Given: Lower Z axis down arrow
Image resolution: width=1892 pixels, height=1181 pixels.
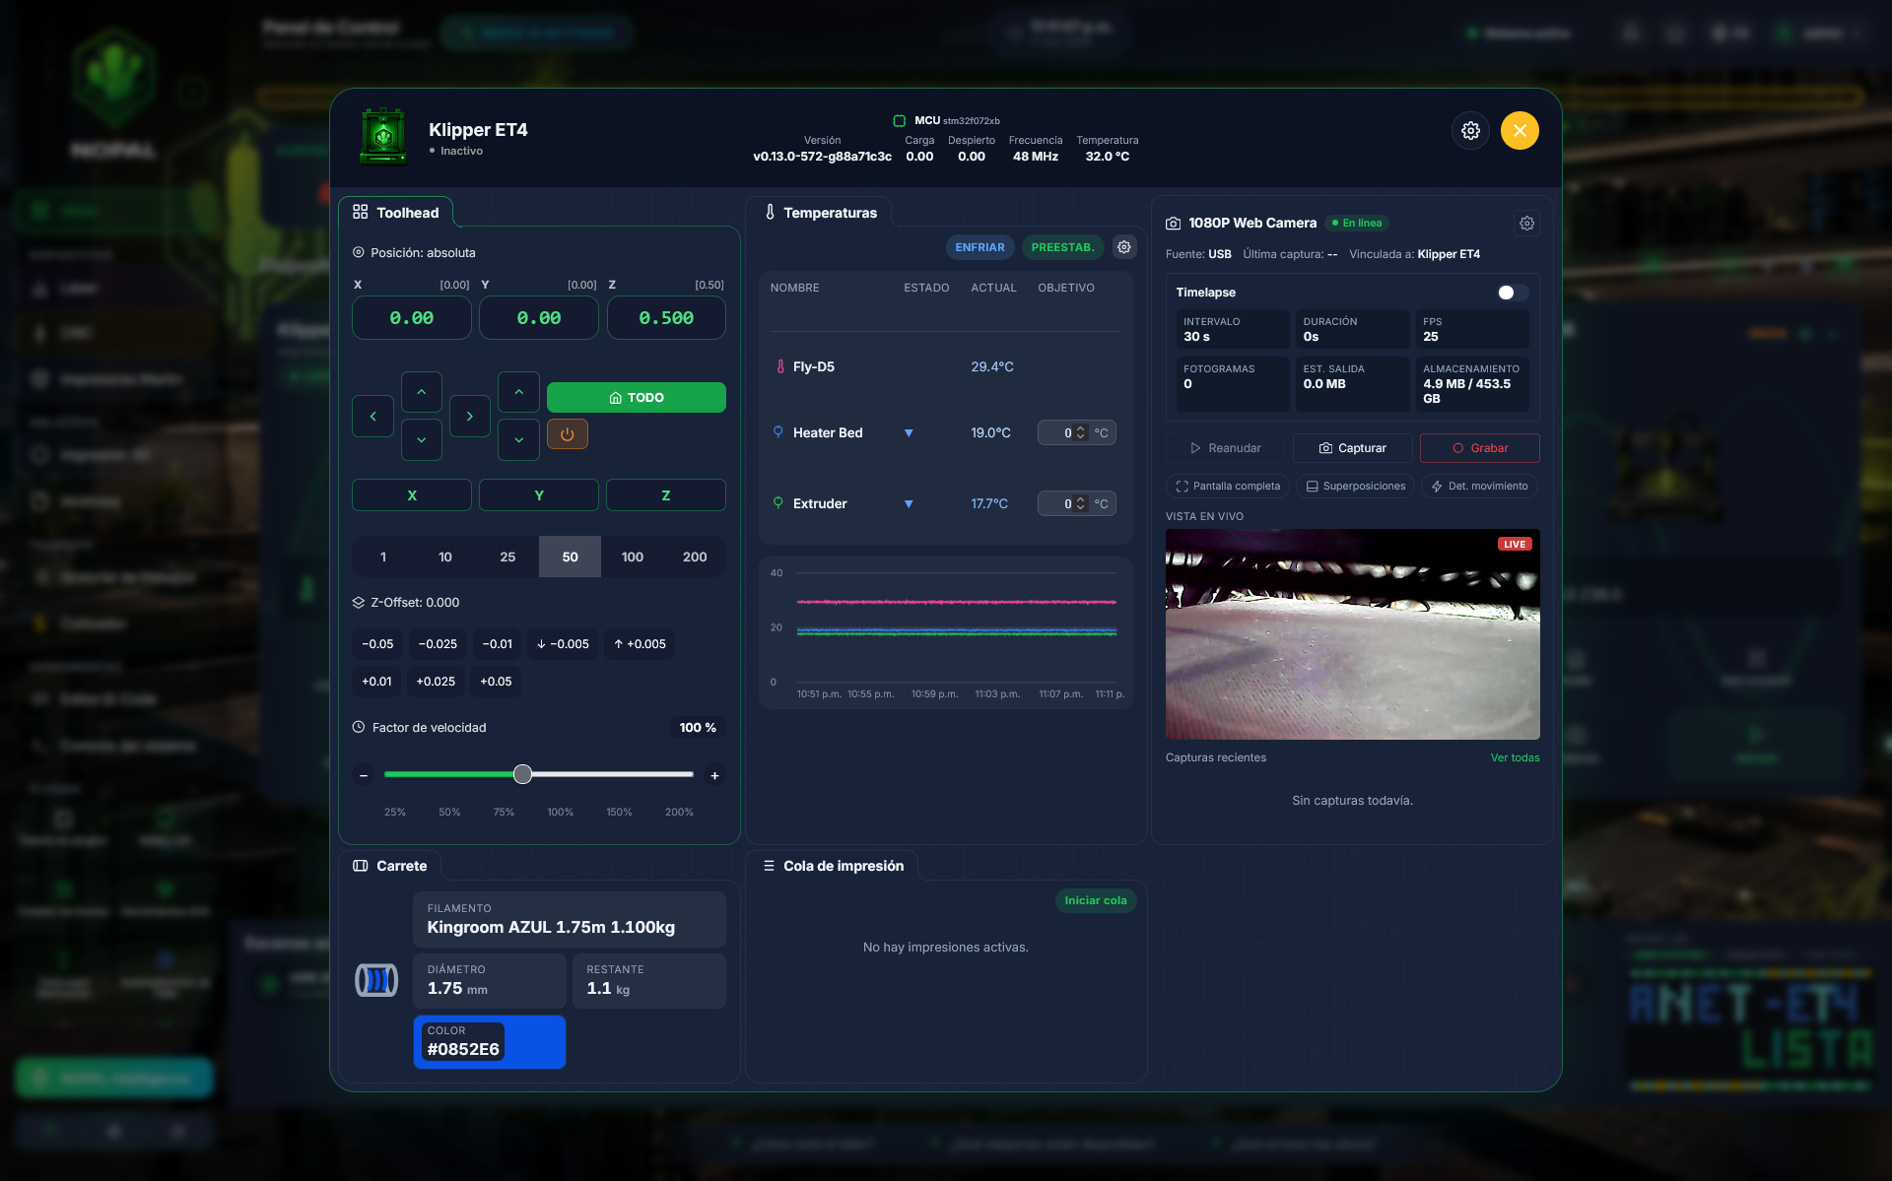Looking at the screenshot, I should (x=519, y=440).
